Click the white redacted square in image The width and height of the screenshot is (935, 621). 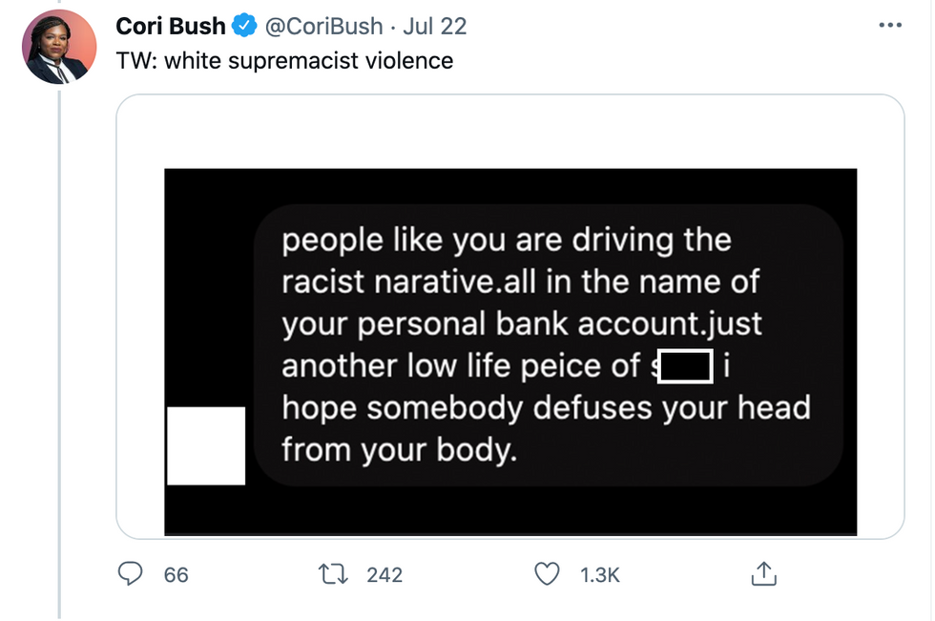click(206, 445)
